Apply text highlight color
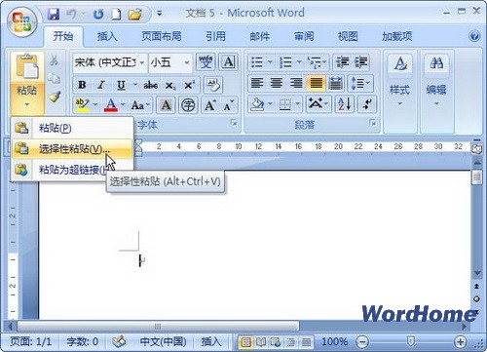The image size is (487, 352). coord(82,105)
